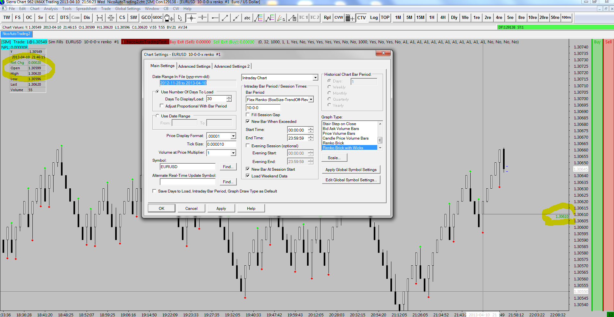Viewport: 614px width, 317px height.
Task: Uncheck Load Weekend Data
Action: click(248, 176)
